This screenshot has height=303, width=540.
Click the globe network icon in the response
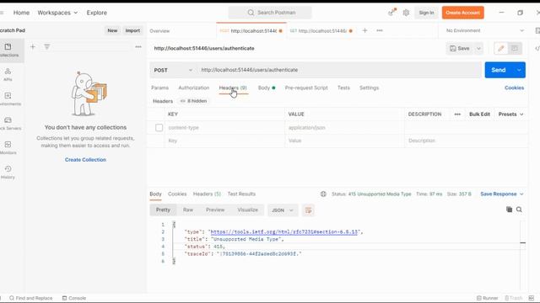click(323, 194)
